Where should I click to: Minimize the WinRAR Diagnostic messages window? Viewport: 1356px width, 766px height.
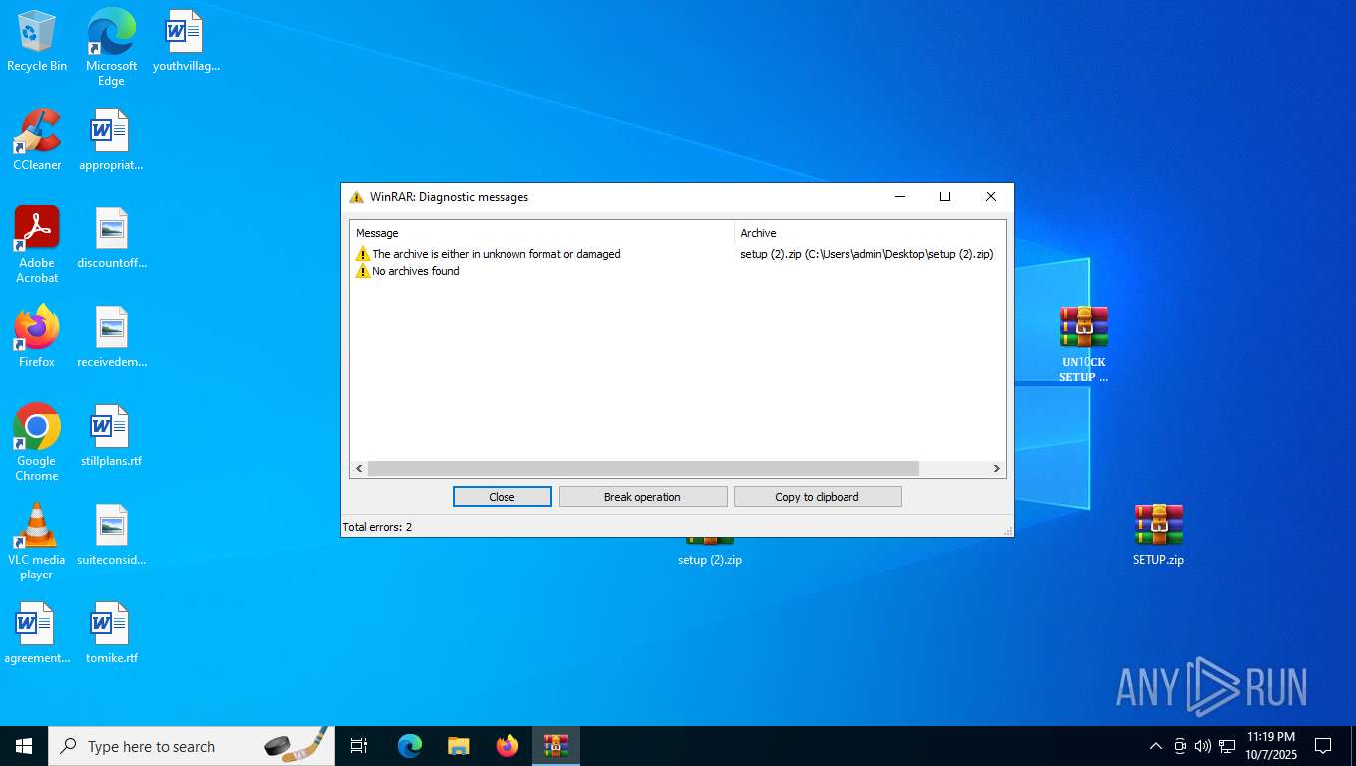pos(899,197)
